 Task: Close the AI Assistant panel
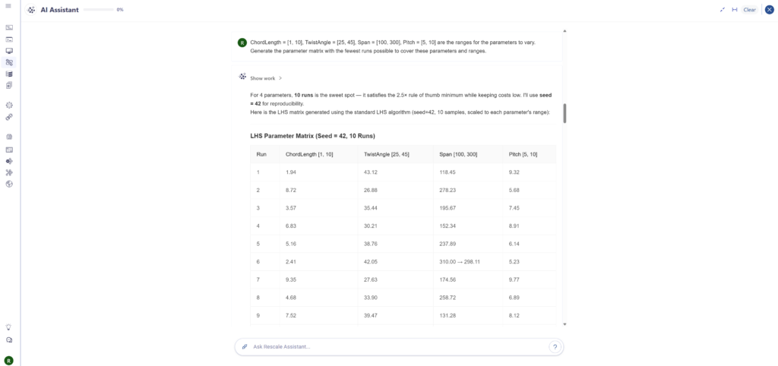[x=769, y=9]
